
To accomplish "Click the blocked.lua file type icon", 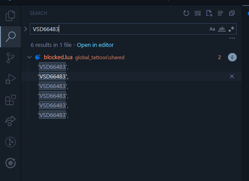I will pyautogui.click(x=38, y=57).
